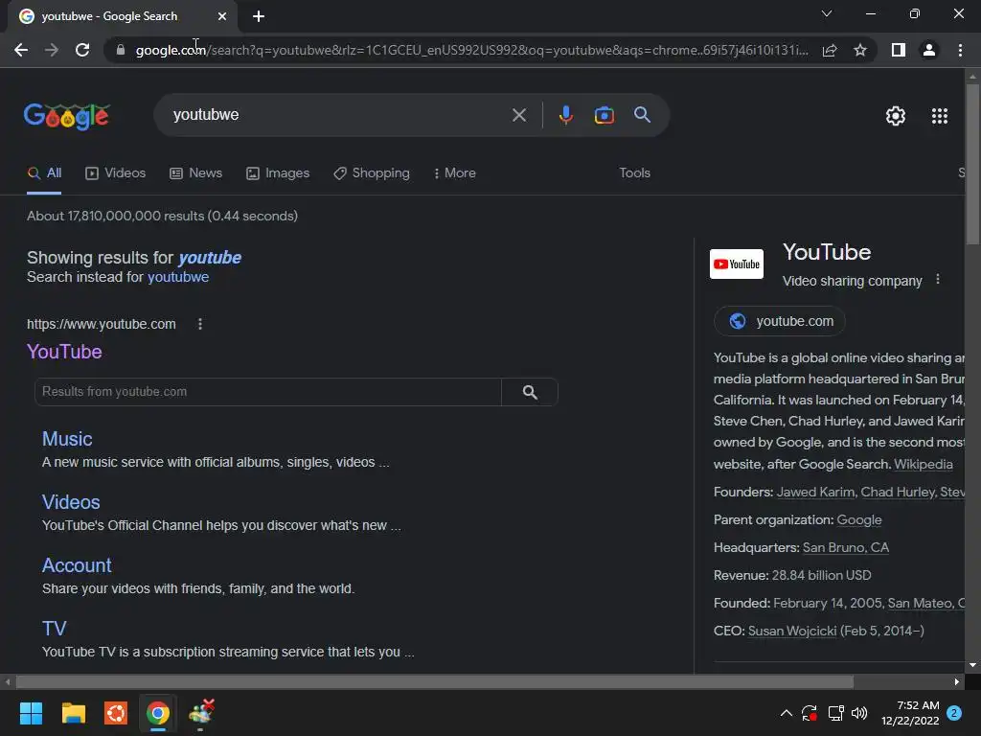Click the youtube.com site search magnifier button

pos(529,392)
